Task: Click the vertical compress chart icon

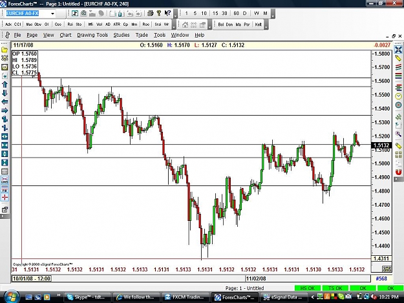Action: [5, 163]
